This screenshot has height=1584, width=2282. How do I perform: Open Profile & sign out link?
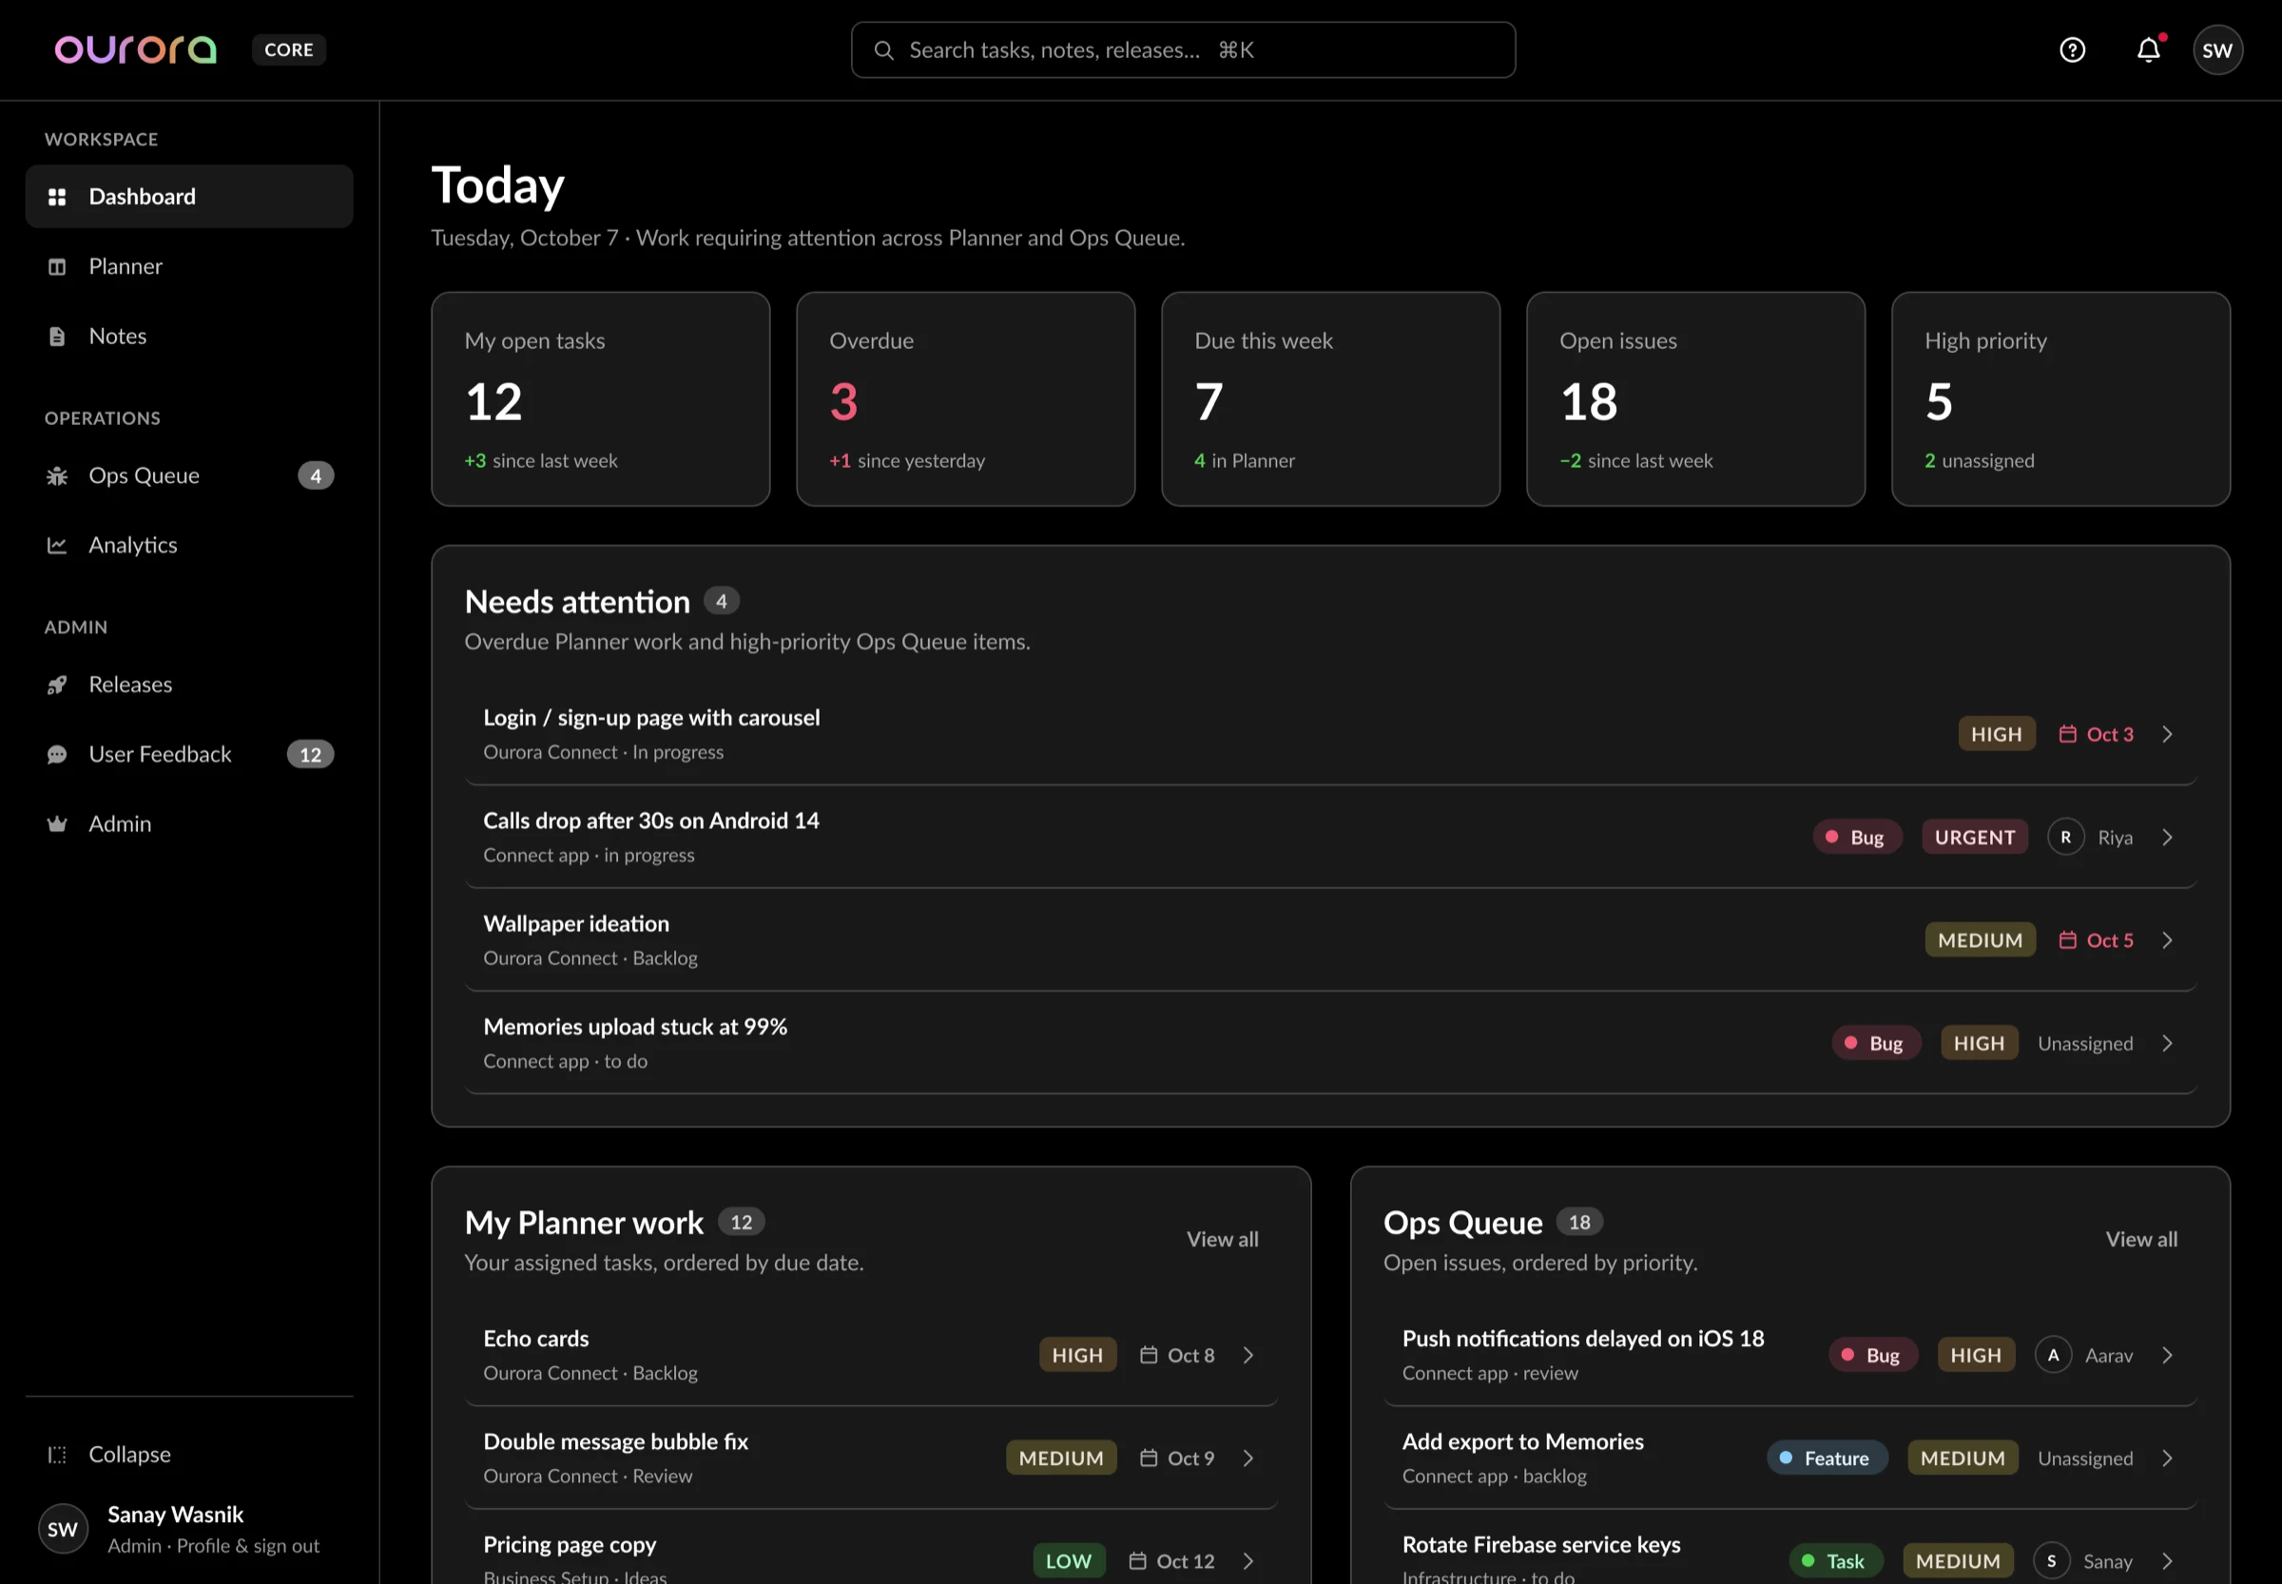click(x=248, y=1545)
